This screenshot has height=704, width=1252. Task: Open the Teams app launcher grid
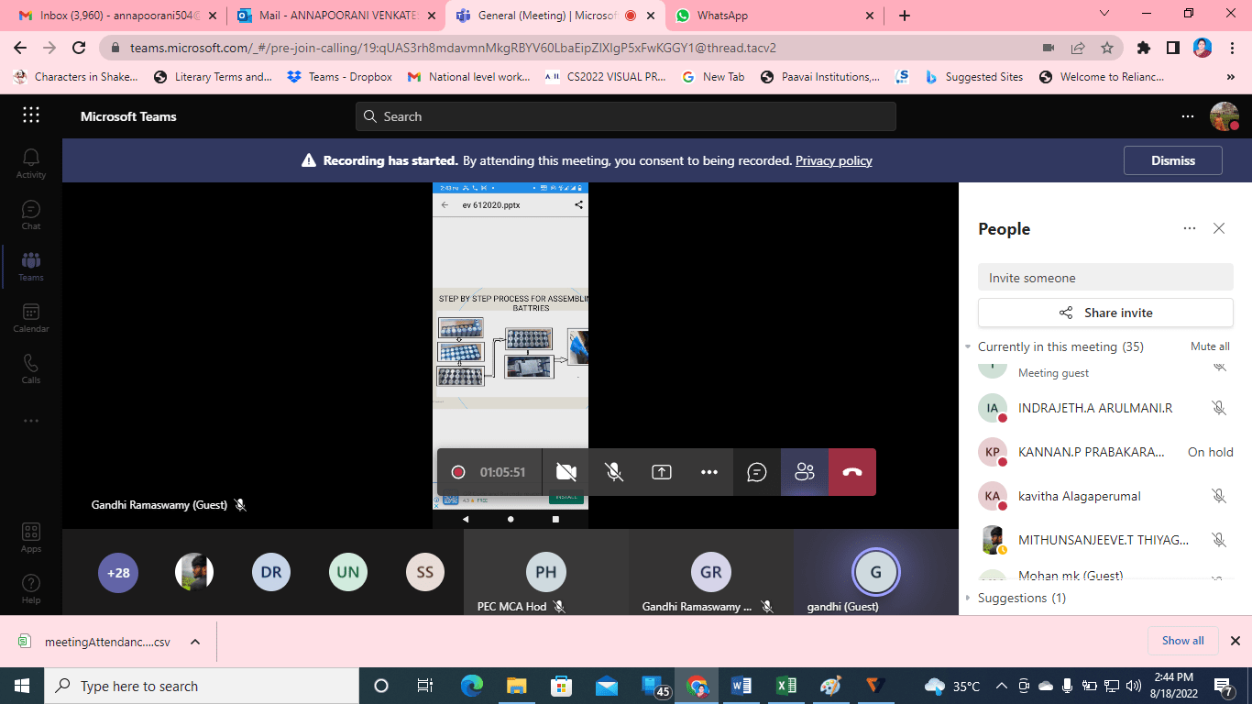click(31, 115)
